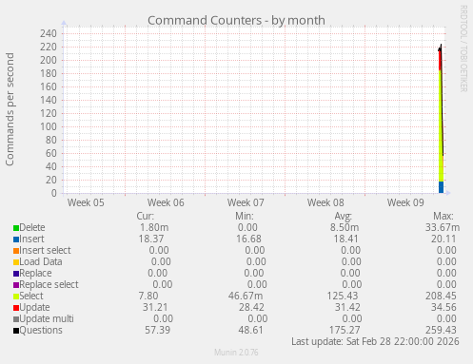The width and height of the screenshot is (473, 364).
Task: Click the y-axis value 240
Action: [49, 33]
